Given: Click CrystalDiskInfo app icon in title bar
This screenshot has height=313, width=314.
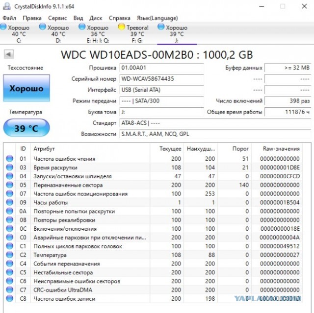Looking at the screenshot, I should [6, 6].
